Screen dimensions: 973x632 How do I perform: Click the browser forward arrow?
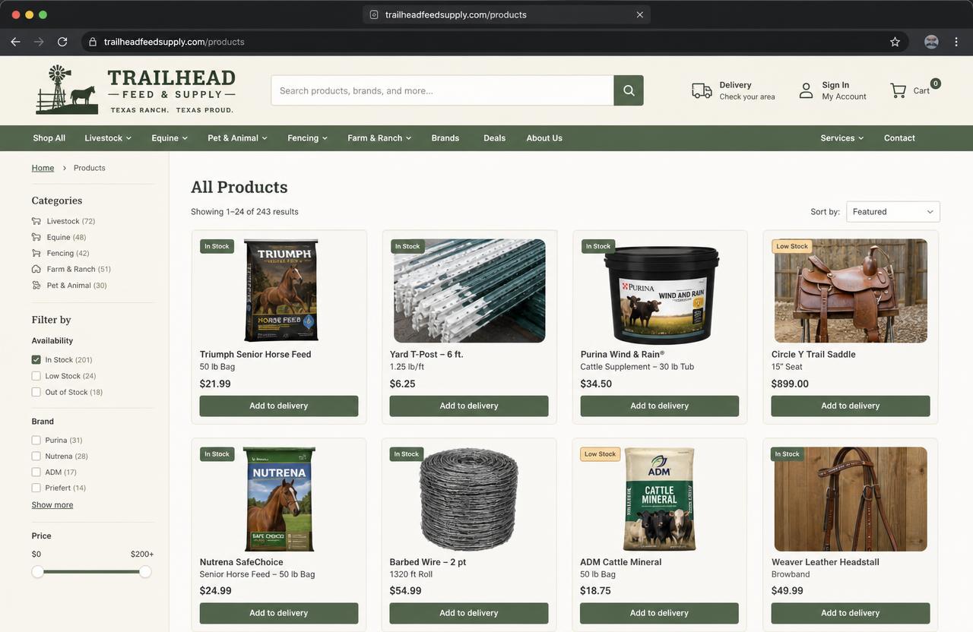tap(39, 42)
